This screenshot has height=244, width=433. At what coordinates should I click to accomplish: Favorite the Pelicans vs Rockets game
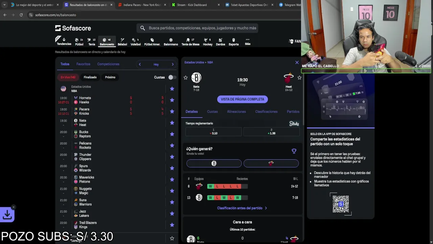[172, 145]
